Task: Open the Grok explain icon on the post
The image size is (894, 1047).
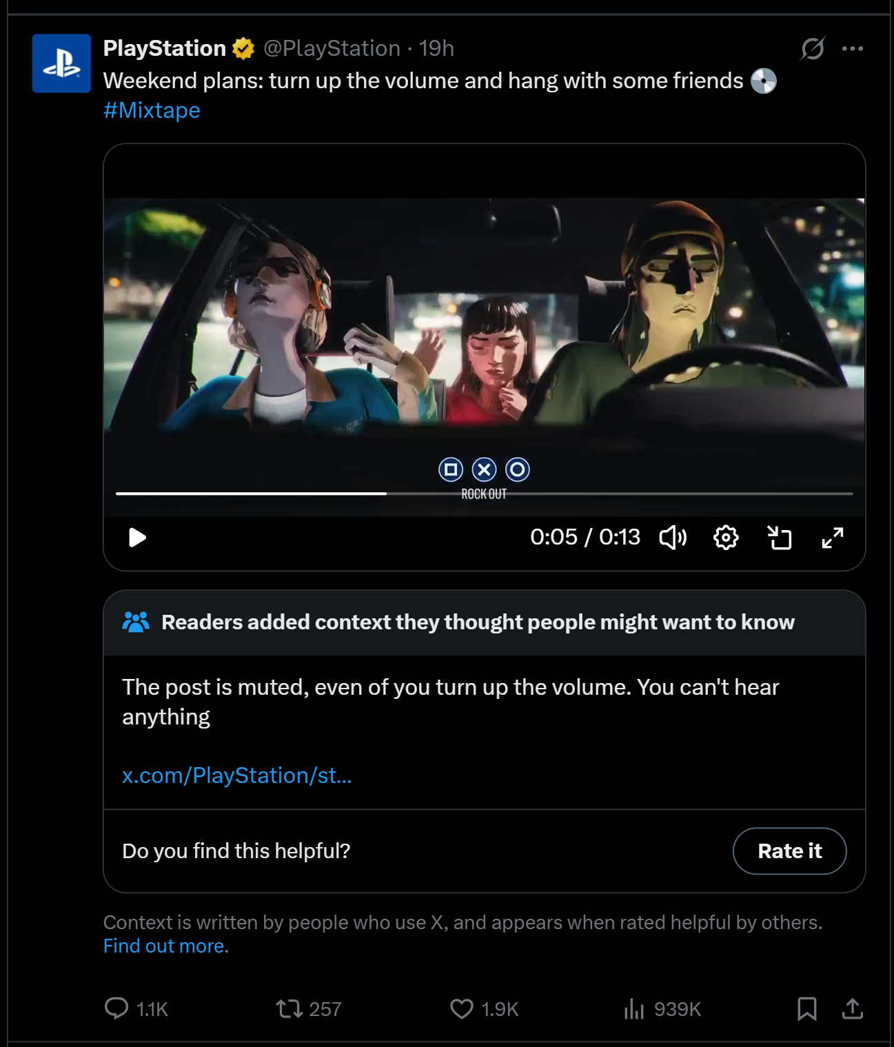Action: pos(813,48)
